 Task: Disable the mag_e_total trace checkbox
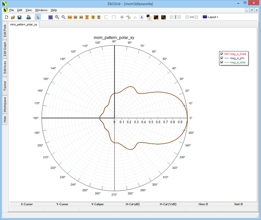(222, 63)
